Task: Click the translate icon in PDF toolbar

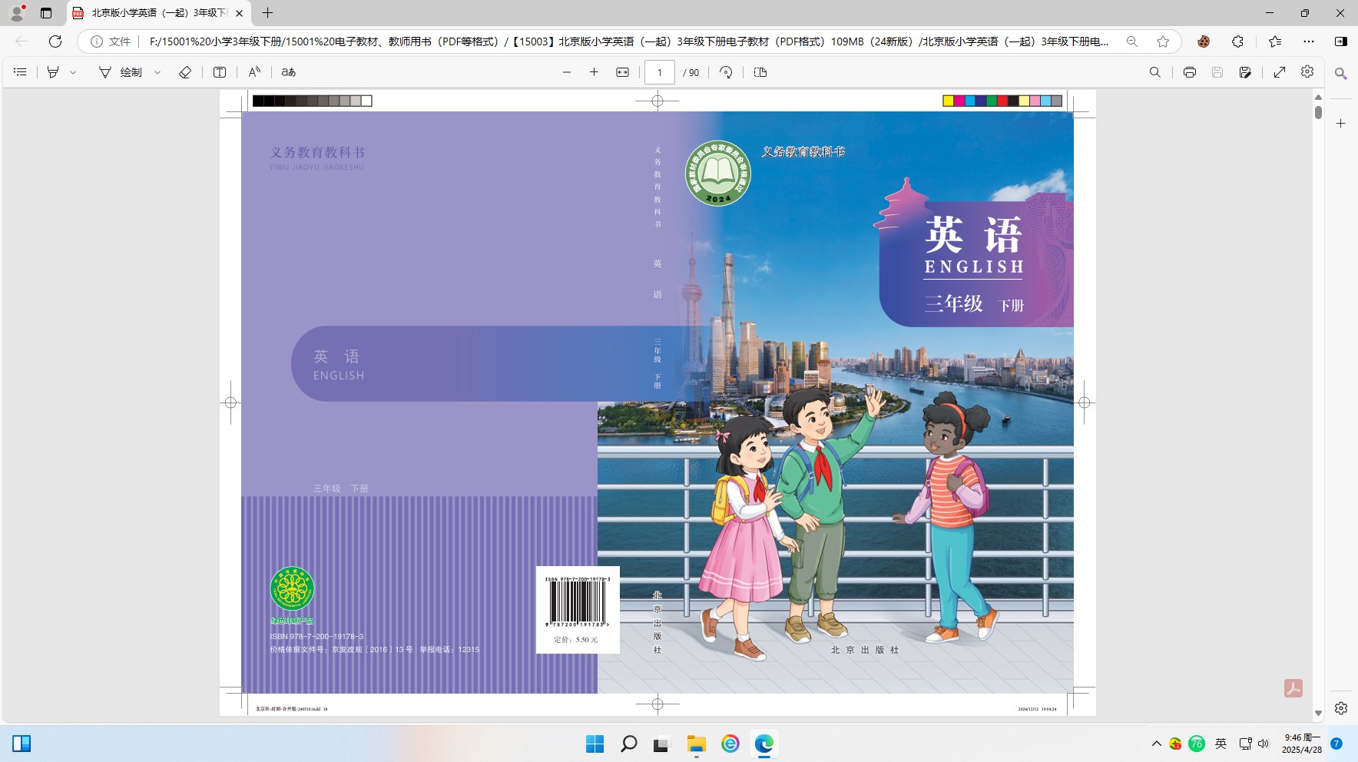Action: coord(289,72)
